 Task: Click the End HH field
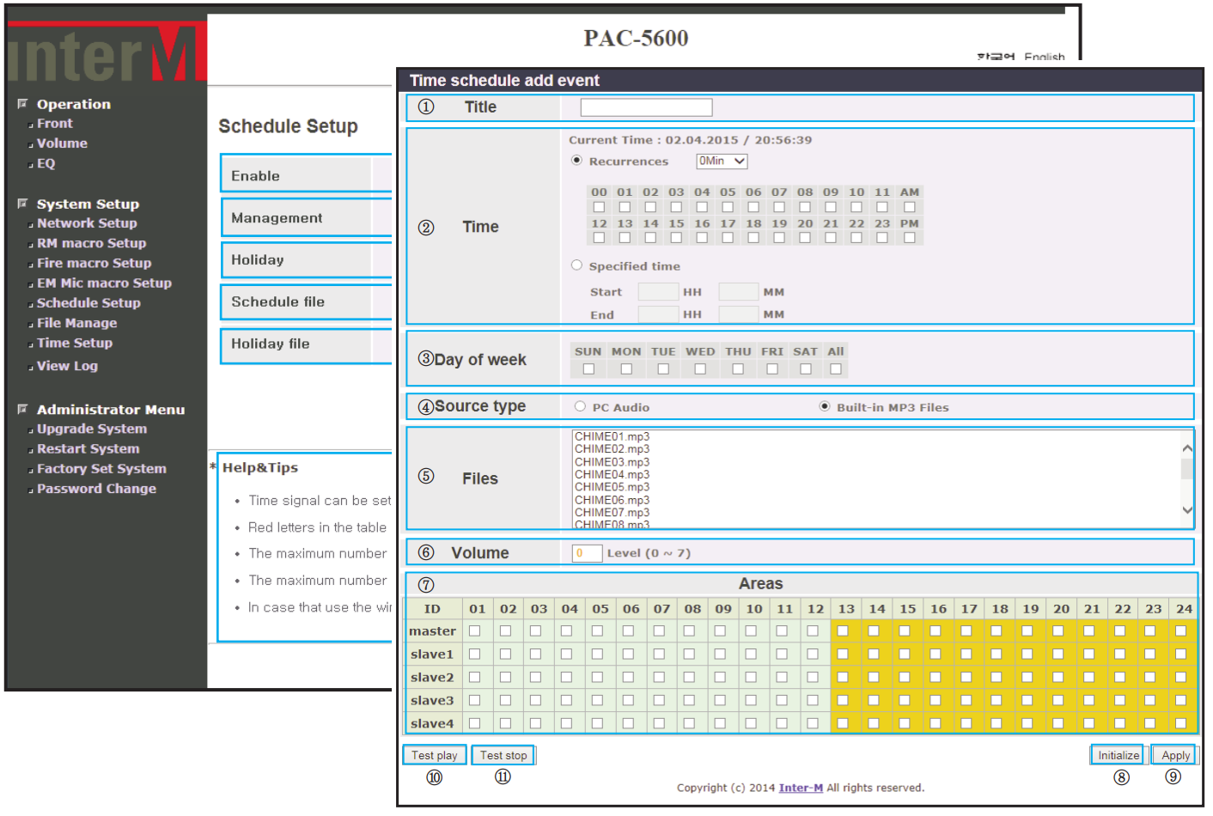(x=658, y=314)
